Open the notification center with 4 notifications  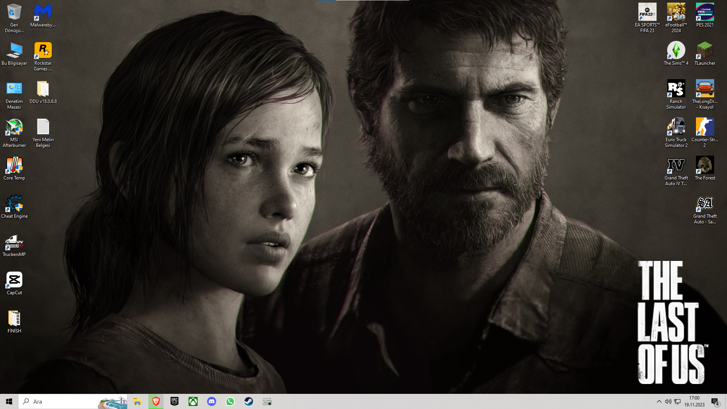715,401
